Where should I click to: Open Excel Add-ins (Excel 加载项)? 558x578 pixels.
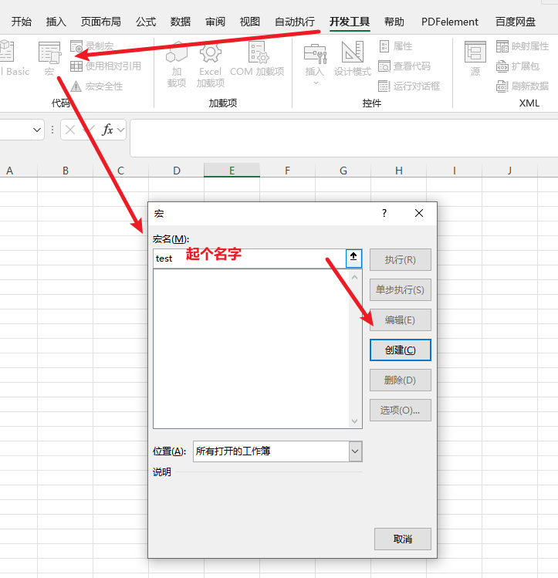point(211,64)
